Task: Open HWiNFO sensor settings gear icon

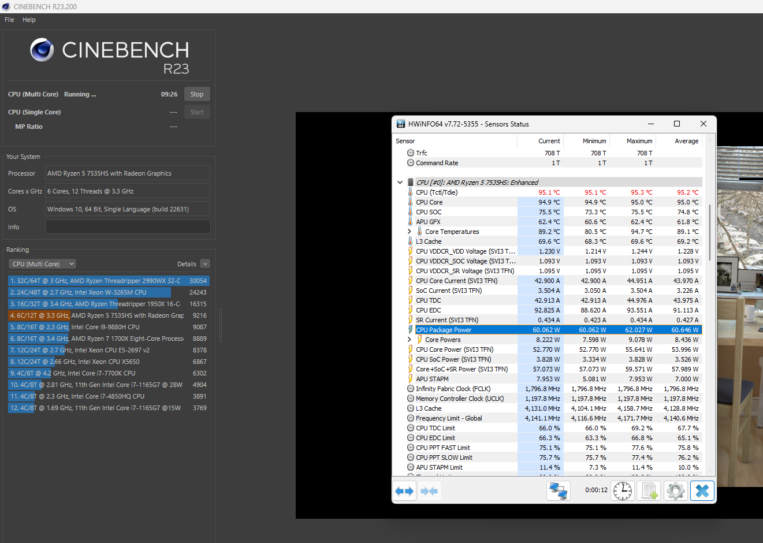Action: pyautogui.click(x=676, y=491)
